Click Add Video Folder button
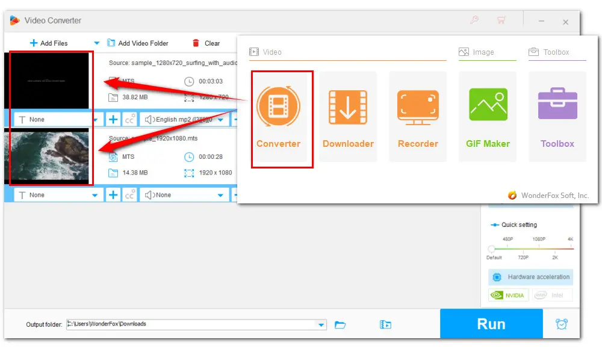 138,43
